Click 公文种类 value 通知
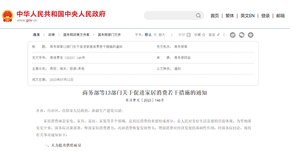 (177, 69)
